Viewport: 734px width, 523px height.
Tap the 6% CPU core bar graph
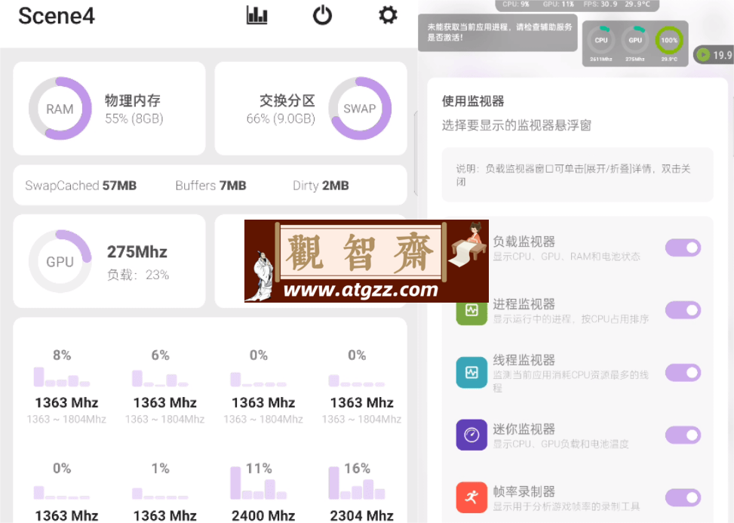pos(160,378)
